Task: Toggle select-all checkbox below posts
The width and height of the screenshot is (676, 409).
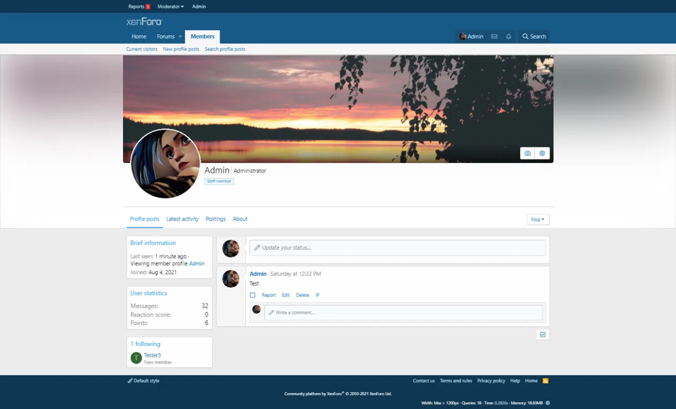Action: tap(542, 335)
